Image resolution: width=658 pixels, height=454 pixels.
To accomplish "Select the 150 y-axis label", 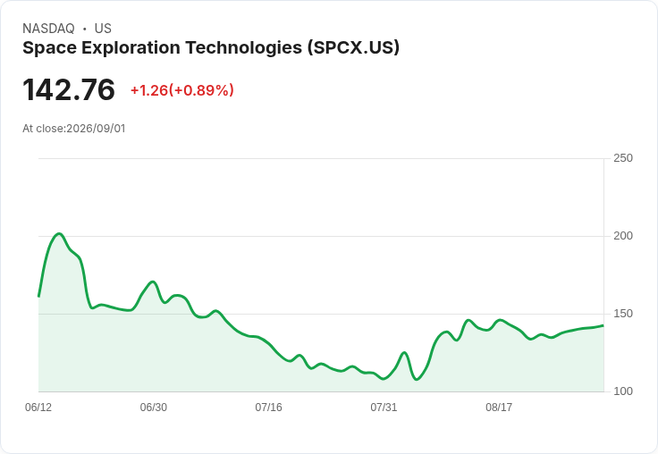I will click(623, 314).
